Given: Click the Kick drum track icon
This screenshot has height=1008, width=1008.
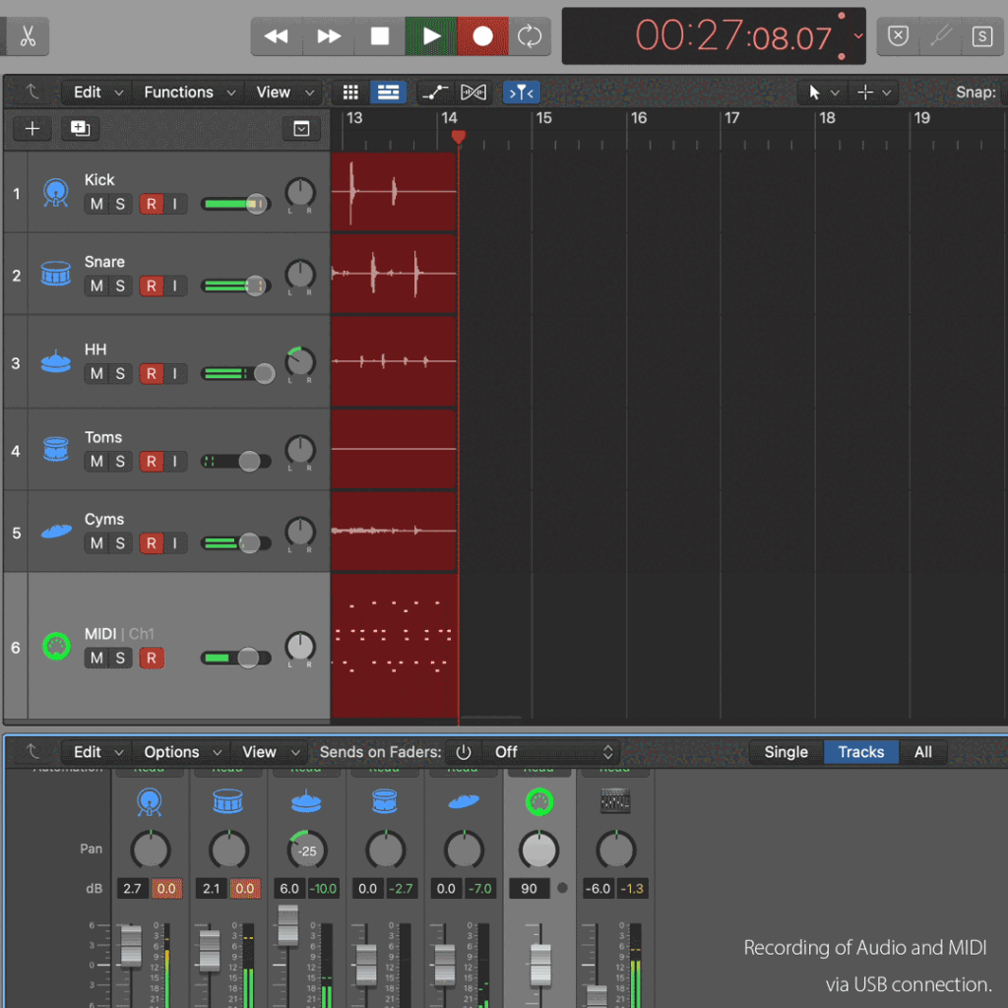Looking at the screenshot, I should click(x=56, y=192).
